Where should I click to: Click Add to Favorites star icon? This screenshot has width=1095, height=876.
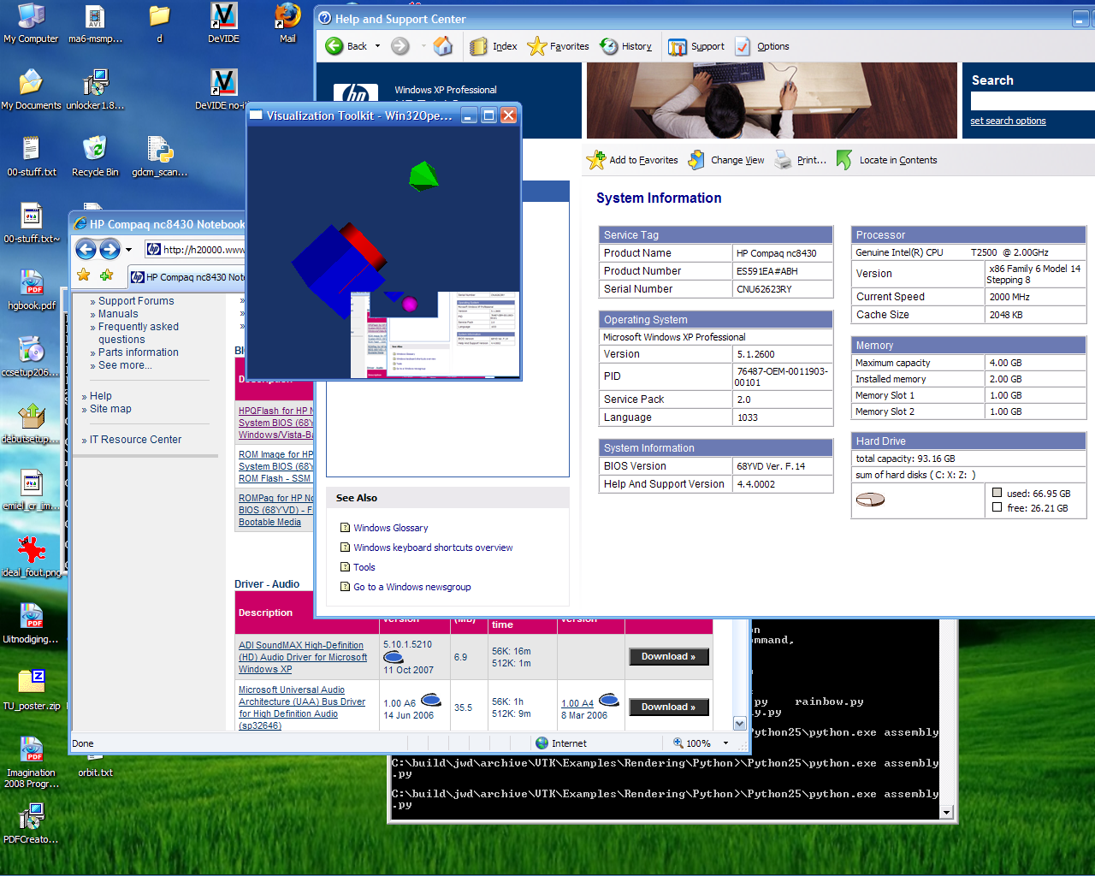pyautogui.click(x=595, y=160)
